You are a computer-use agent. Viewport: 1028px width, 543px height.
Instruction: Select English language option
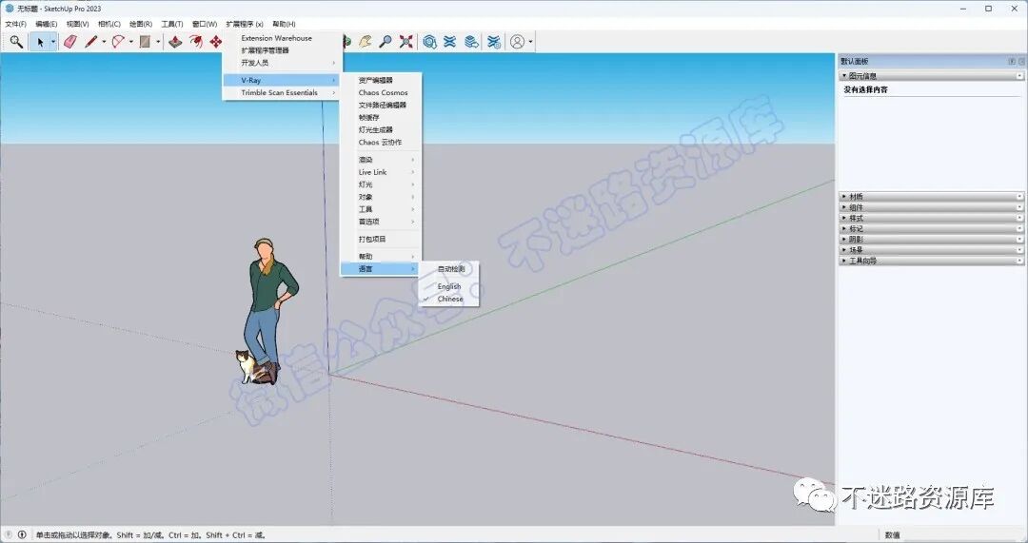tap(449, 286)
